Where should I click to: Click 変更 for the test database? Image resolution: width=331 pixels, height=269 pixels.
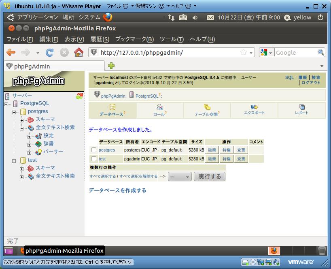coord(241,159)
